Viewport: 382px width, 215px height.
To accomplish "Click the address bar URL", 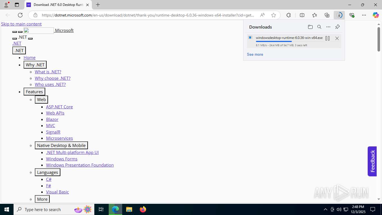I will [x=148, y=15].
